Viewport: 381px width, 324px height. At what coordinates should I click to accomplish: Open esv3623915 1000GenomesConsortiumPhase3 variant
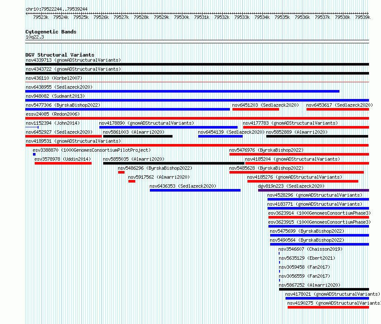319,222
